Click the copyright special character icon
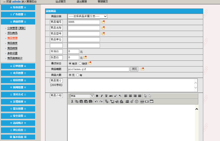Image resolution: width=220 pixels, height=141 pixels. 132,102
